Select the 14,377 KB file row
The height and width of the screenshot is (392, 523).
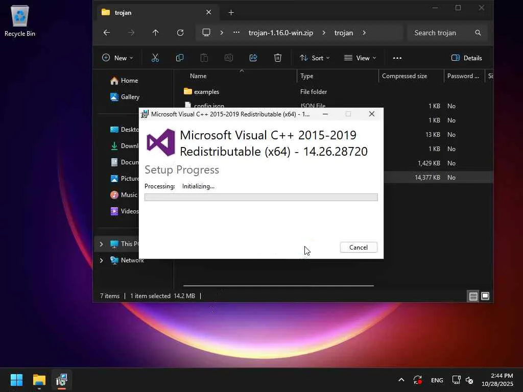pos(438,177)
